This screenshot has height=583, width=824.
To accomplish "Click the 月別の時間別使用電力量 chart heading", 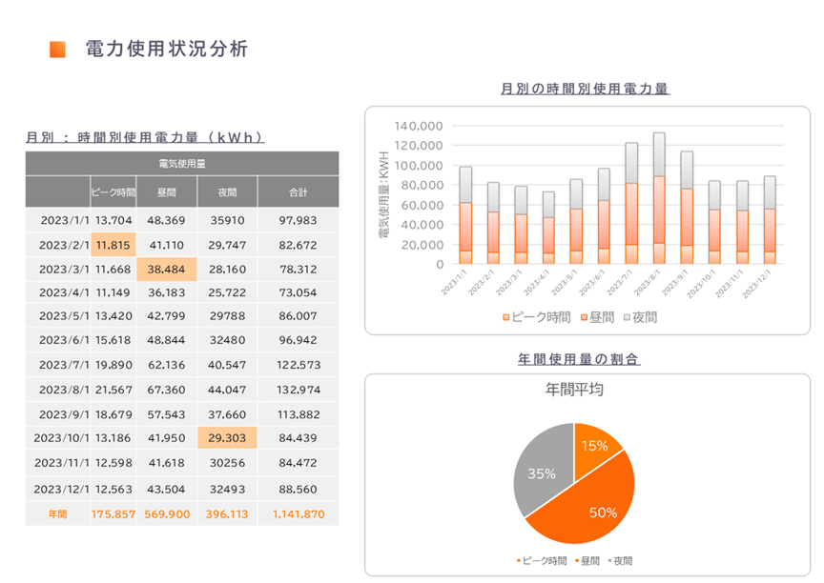I will (x=585, y=89).
